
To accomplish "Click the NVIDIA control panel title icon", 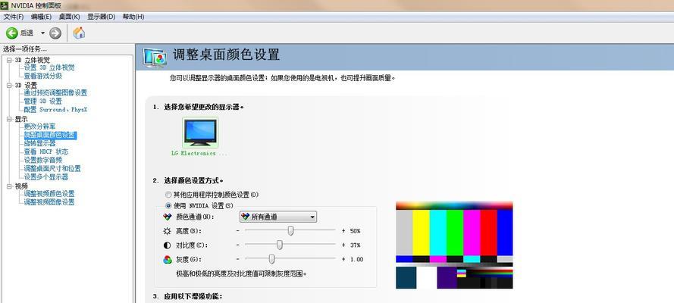I will tap(4, 5).
